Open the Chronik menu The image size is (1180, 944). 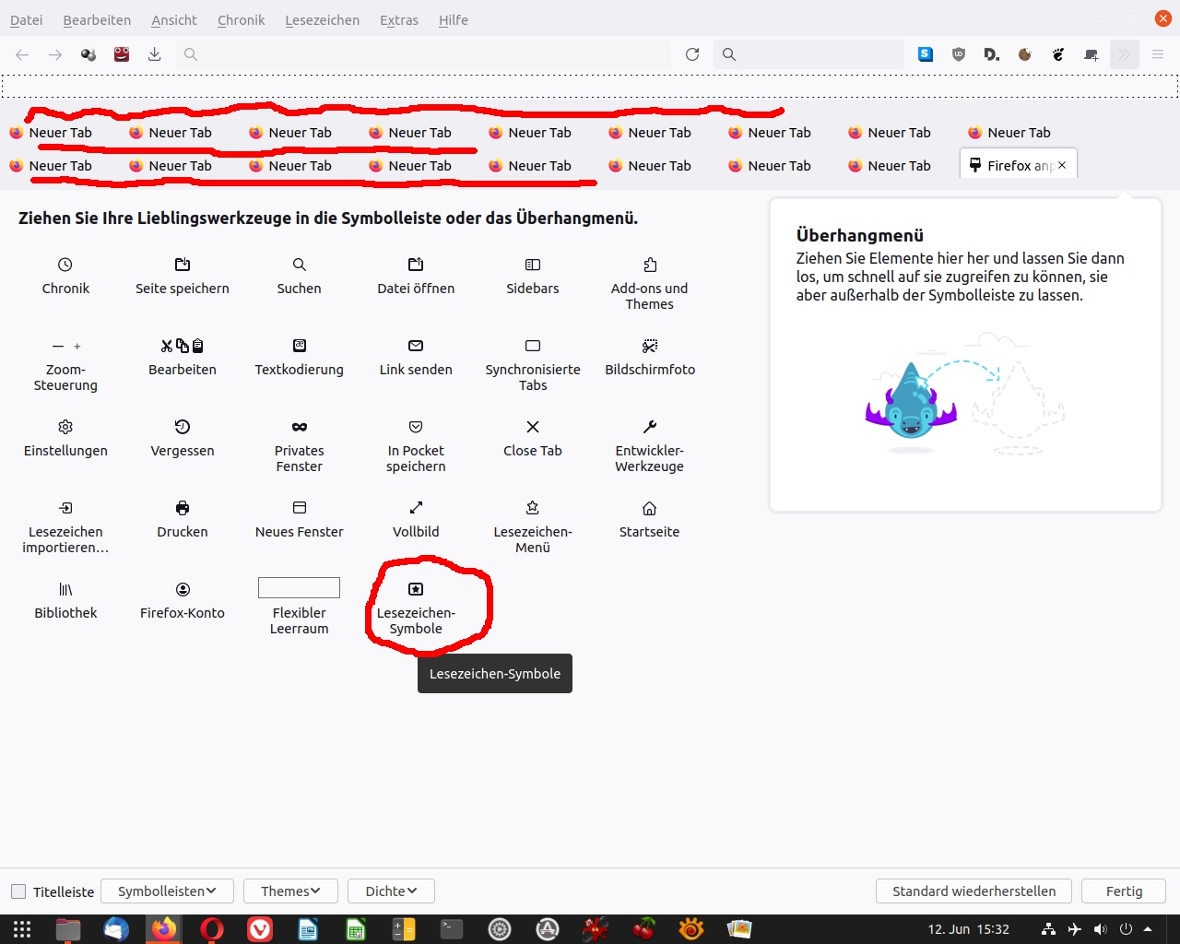242,19
